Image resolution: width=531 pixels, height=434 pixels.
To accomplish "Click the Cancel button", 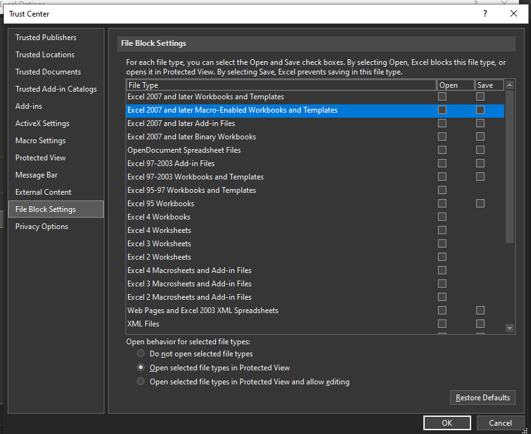I will [x=500, y=423].
